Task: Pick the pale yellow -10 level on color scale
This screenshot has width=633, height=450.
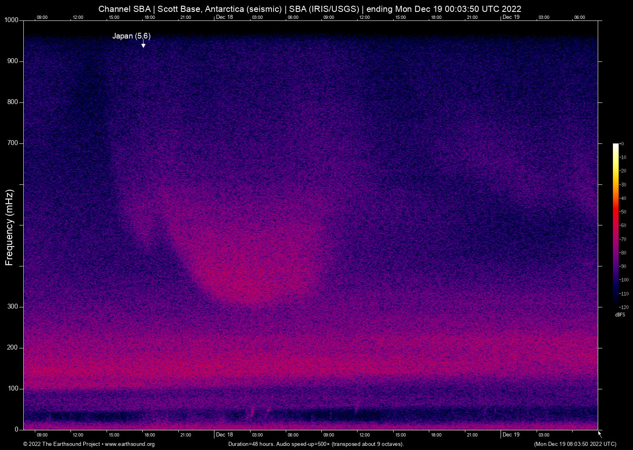Action: click(615, 157)
